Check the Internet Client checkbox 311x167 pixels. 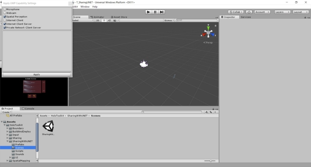[x=5, y=20]
